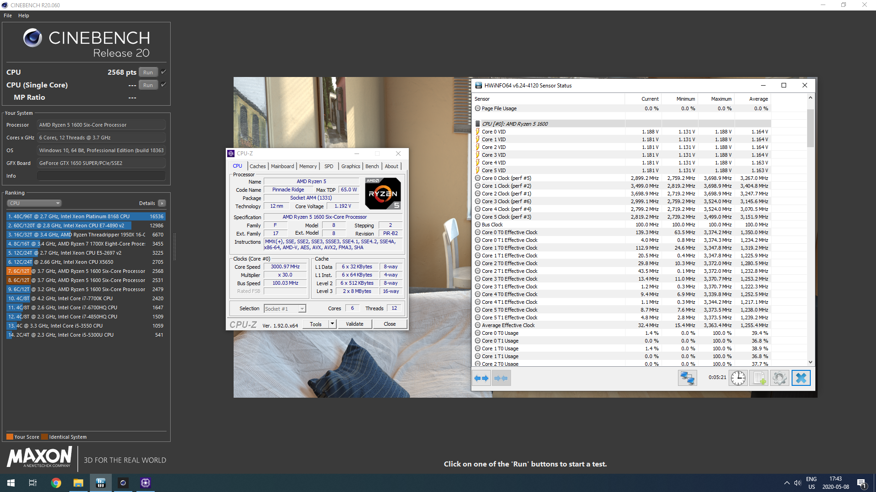
Task: Switch to CPU-Z Bench tab
Action: click(x=372, y=166)
